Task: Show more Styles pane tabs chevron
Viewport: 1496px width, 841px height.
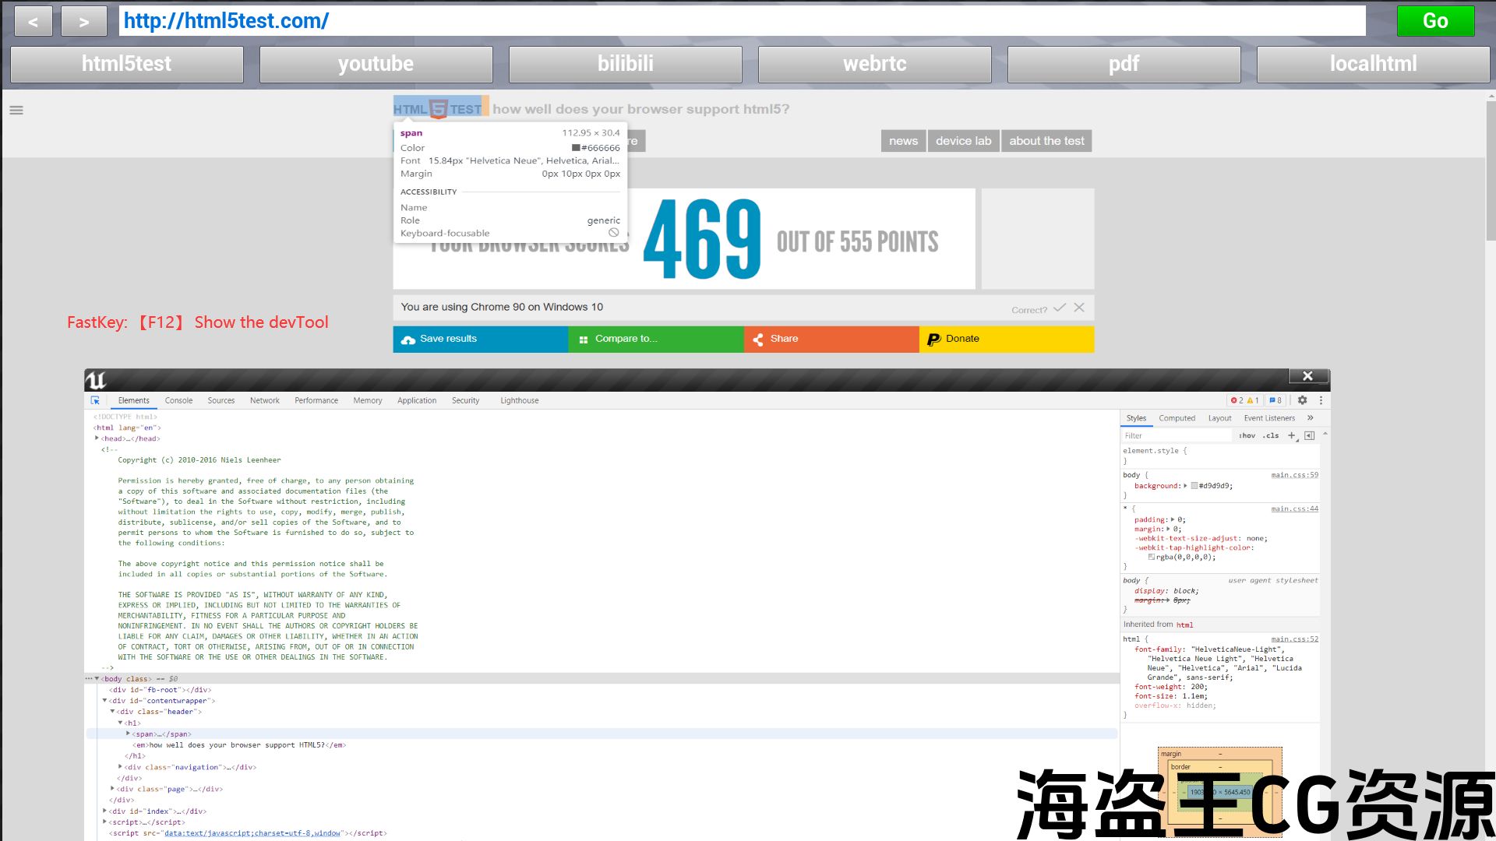Action: click(x=1310, y=418)
